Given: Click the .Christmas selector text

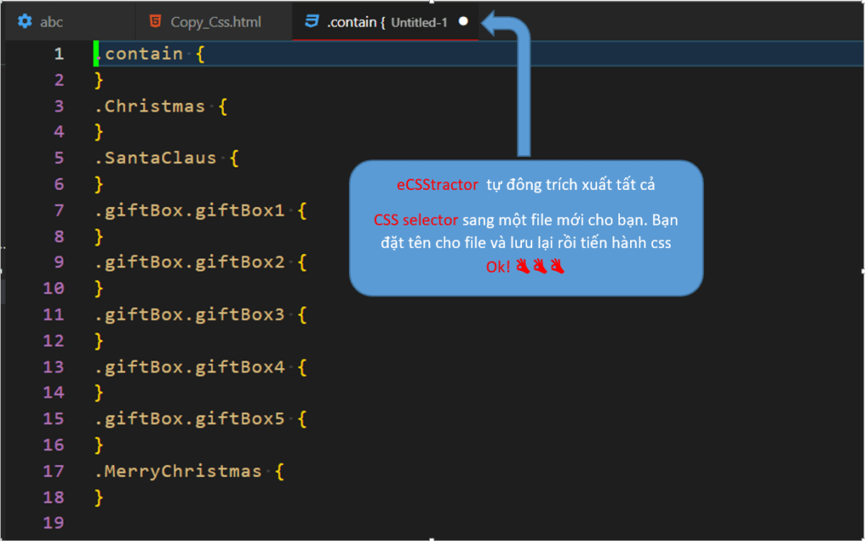Looking at the screenshot, I should [x=150, y=106].
